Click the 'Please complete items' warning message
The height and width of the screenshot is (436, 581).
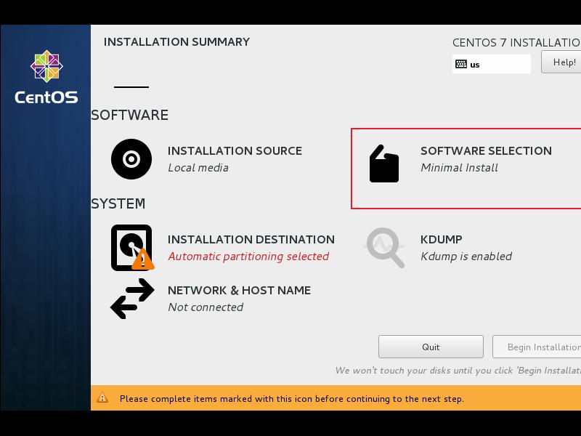(291, 398)
